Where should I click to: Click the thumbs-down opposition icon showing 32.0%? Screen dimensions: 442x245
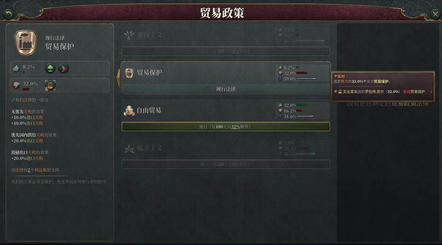16,85
